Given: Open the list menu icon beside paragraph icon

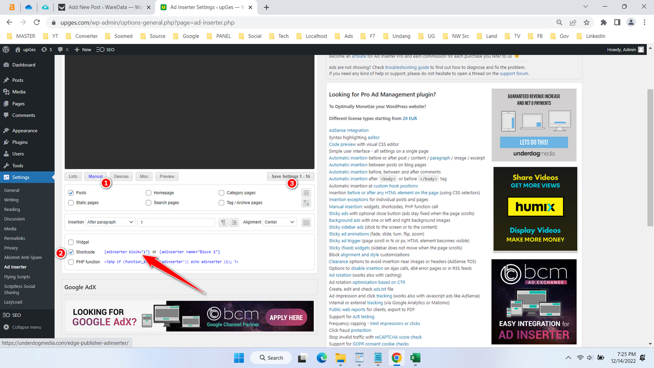Looking at the screenshot, I should [234, 222].
